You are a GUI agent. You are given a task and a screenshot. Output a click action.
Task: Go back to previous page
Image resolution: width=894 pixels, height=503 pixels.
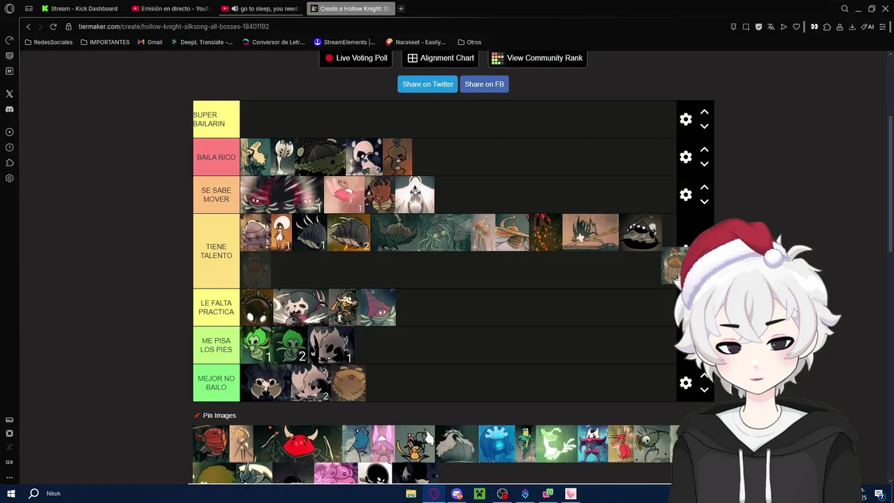click(x=28, y=27)
